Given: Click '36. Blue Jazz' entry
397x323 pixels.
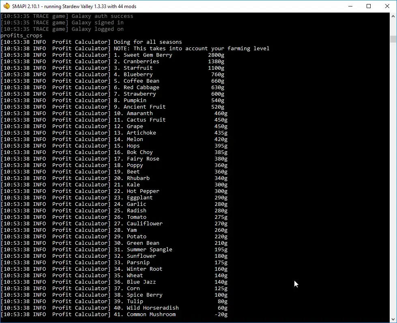Looking at the screenshot, I should [135, 282].
